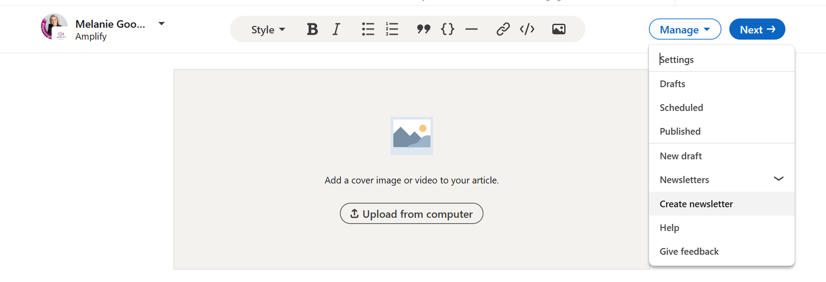Insert a horizontal divider line
The image size is (826, 282).
pyautogui.click(x=471, y=29)
